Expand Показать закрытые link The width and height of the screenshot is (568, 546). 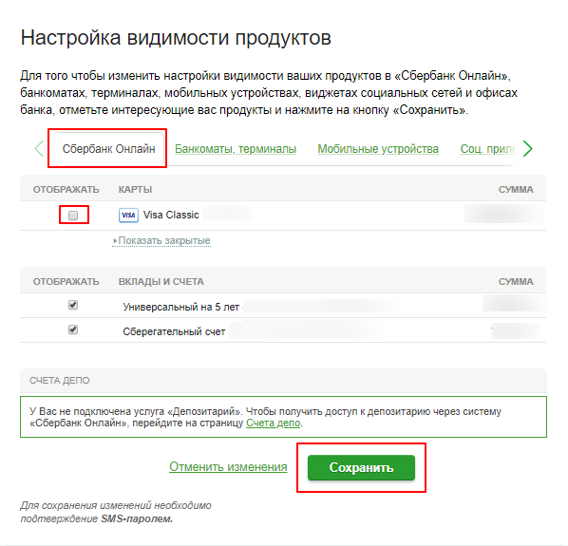tap(161, 240)
